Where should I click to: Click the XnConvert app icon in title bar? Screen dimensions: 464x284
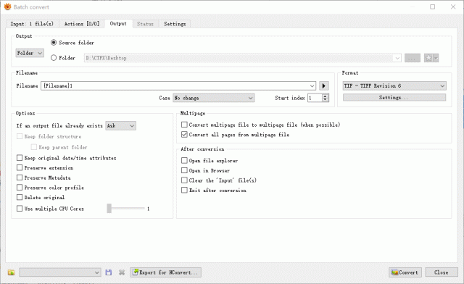[x=8, y=7]
